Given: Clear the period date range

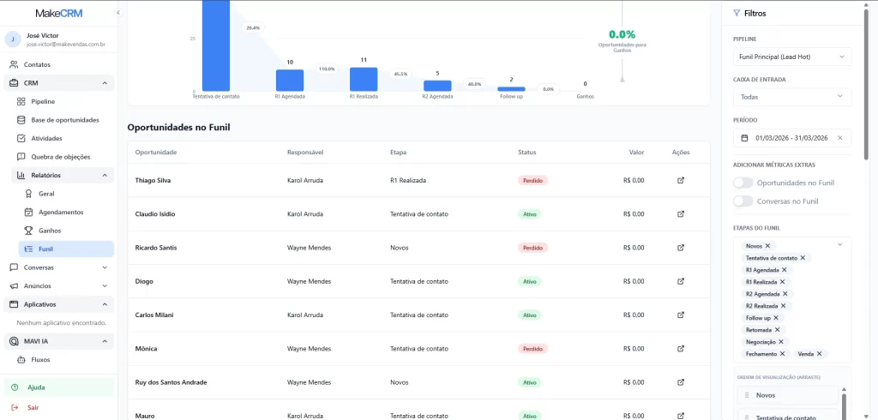Looking at the screenshot, I should tap(839, 138).
